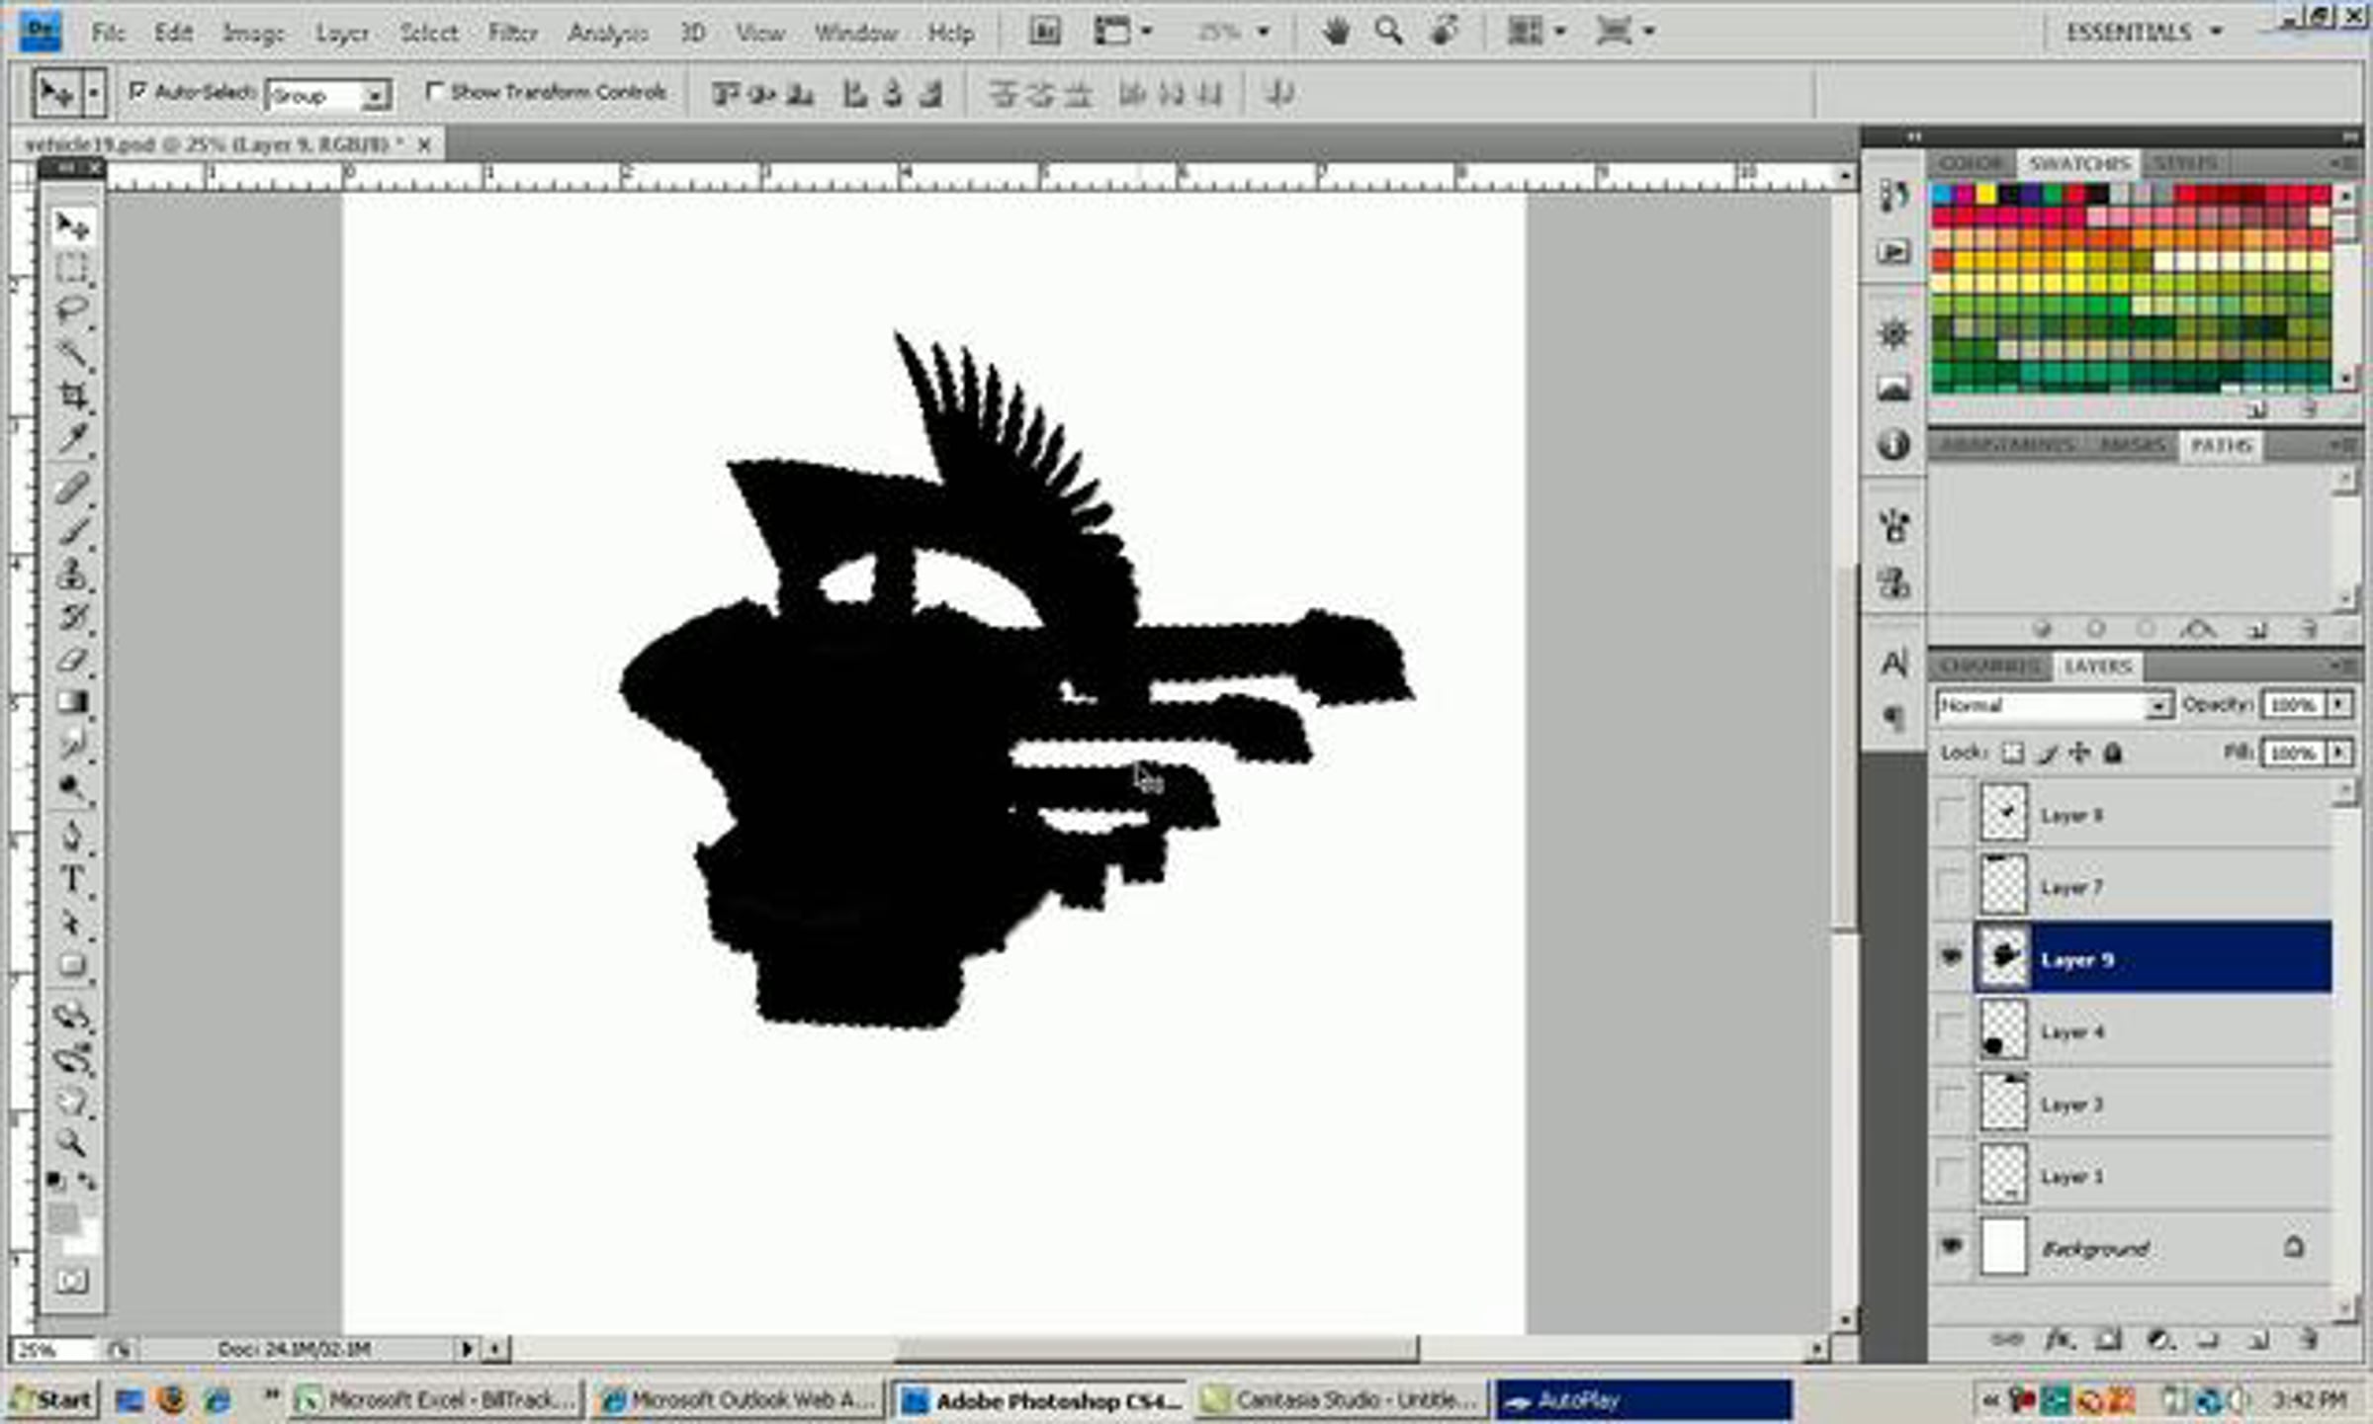2373x1424 pixels.
Task: Select the Eyedropper tool
Action: [72, 439]
